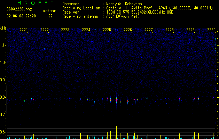Click the A504HB(yagi 4el) antenna text

click(123, 16)
